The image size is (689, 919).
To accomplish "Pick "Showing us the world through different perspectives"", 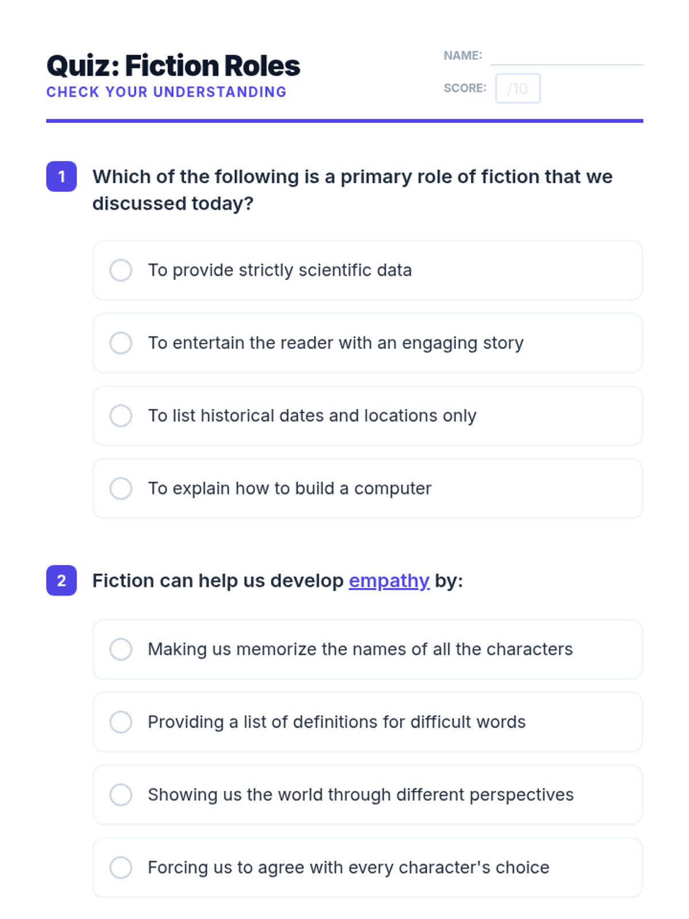I will pos(121,795).
